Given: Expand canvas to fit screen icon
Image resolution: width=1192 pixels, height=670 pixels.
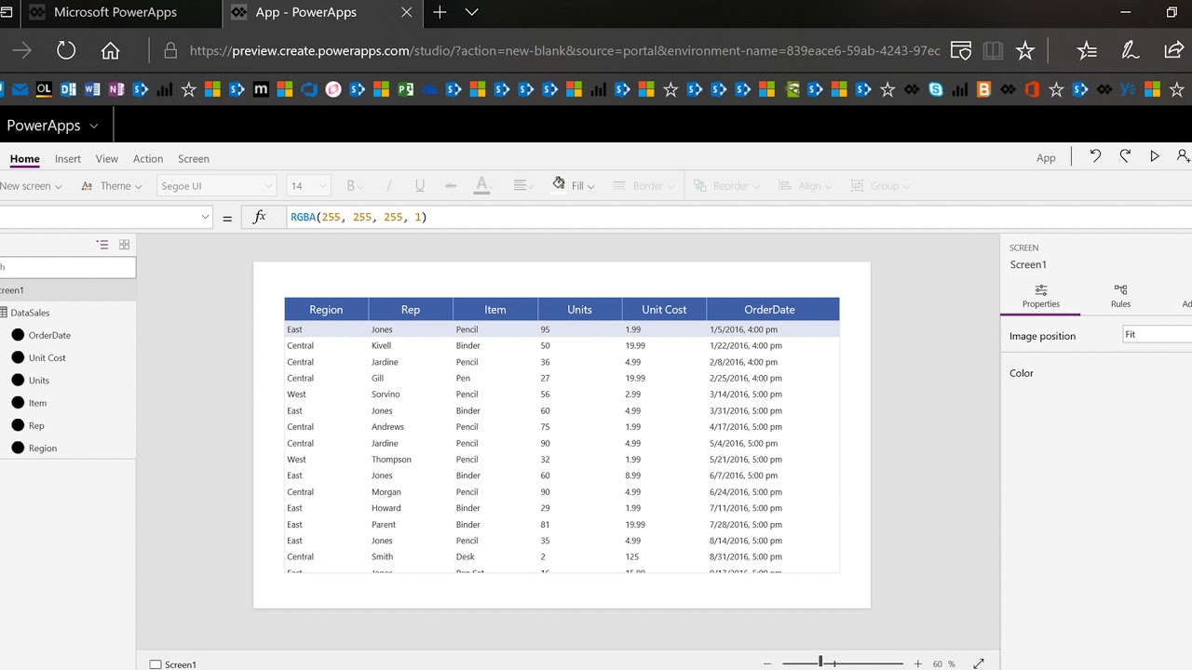Looking at the screenshot, I should point(979,663).
